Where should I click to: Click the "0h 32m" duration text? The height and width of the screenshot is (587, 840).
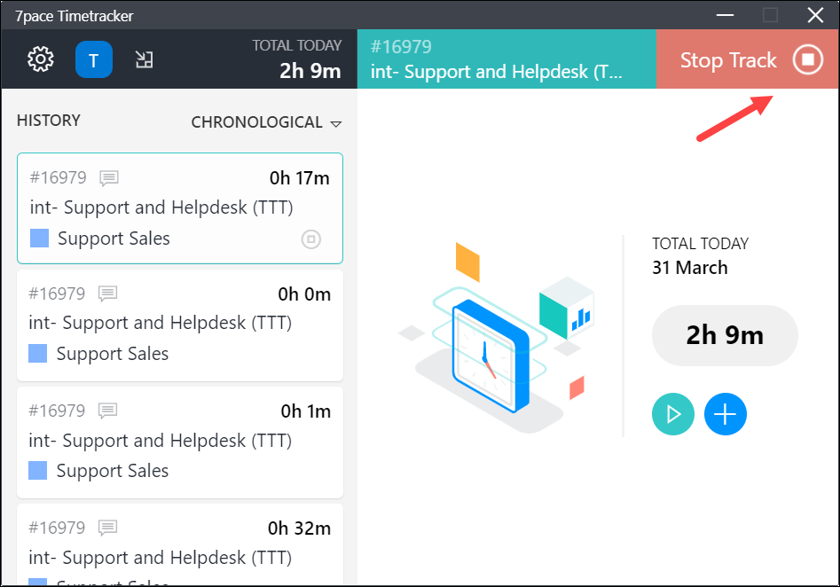(300, 528)
